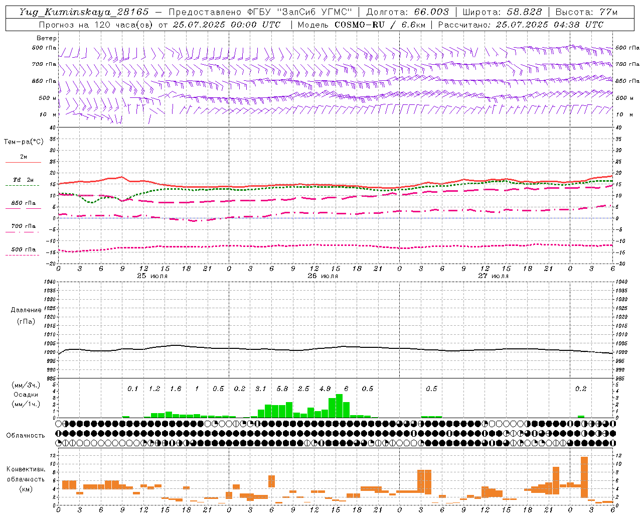Image resolution: width=642 pixels, height=514 pixels.
Task: Click the '27 июля' date label
Action: pos(494,276)
